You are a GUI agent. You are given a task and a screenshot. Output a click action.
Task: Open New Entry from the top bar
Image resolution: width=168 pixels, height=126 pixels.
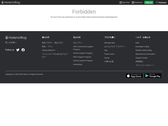tap(124, 3)
